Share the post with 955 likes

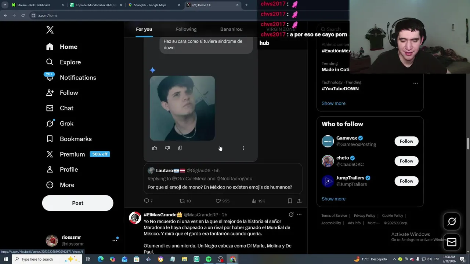coord(299,201)
